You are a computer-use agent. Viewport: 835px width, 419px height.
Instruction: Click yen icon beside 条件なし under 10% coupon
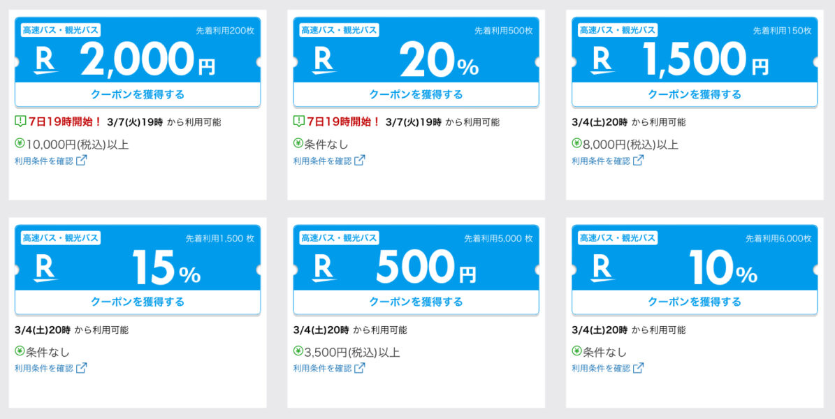(576, 351)
